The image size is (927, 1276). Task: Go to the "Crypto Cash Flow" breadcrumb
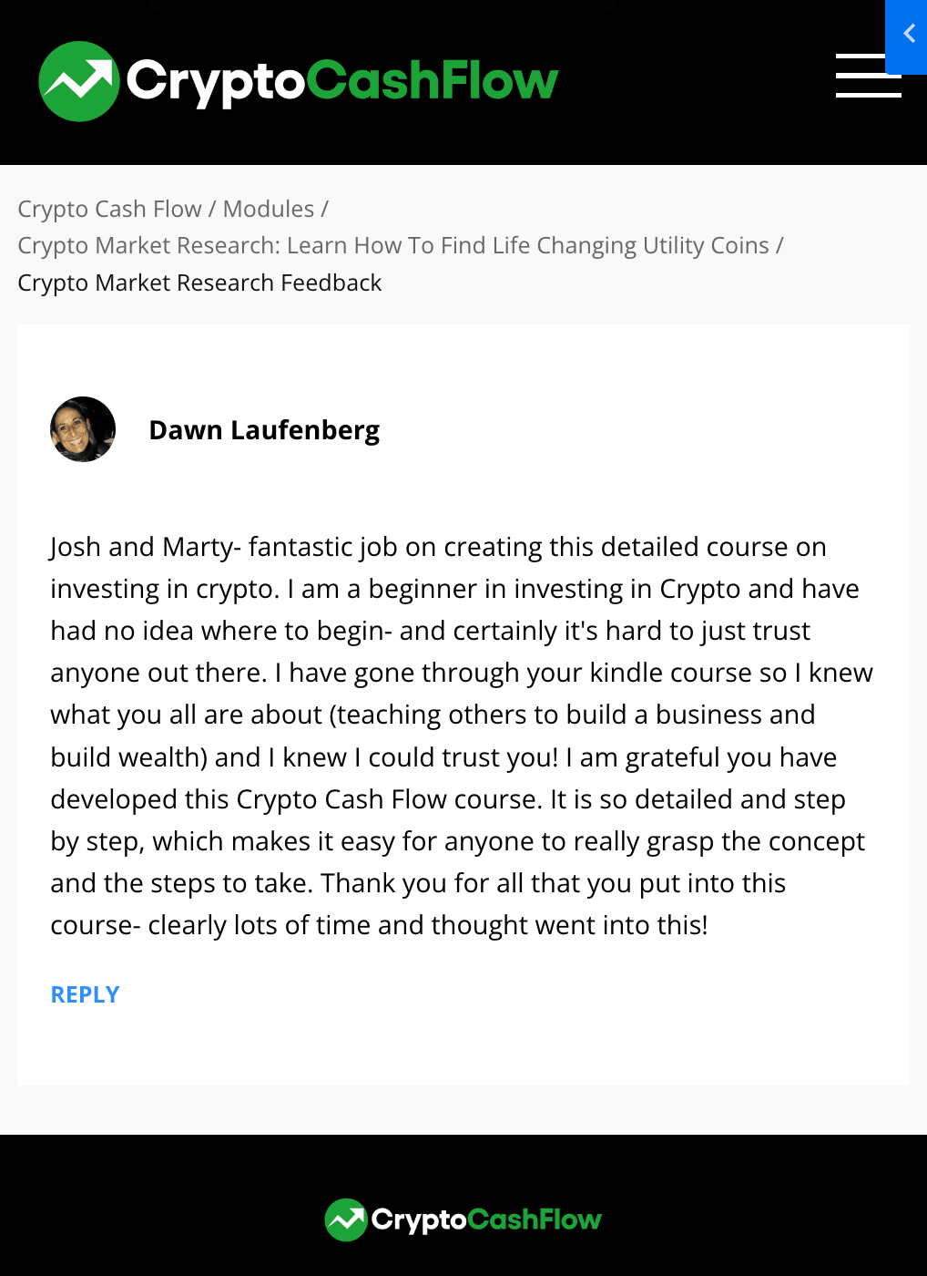pyautogui.click(x=109, y=209)
